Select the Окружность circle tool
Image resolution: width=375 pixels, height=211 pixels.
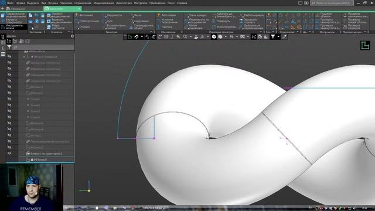point(112,15)
